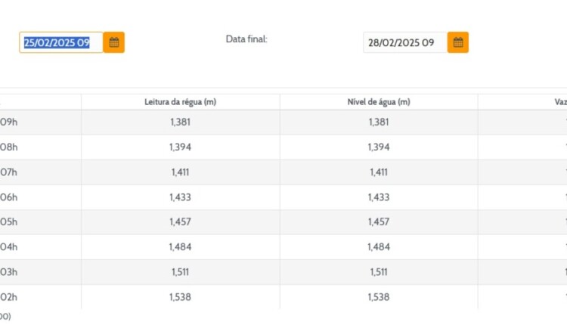Image resolution: width=567 pixels, height=325 pixels.
Task: Click the 'Leitura da régua (m)' column header
Action: click(x=181, y=102)
